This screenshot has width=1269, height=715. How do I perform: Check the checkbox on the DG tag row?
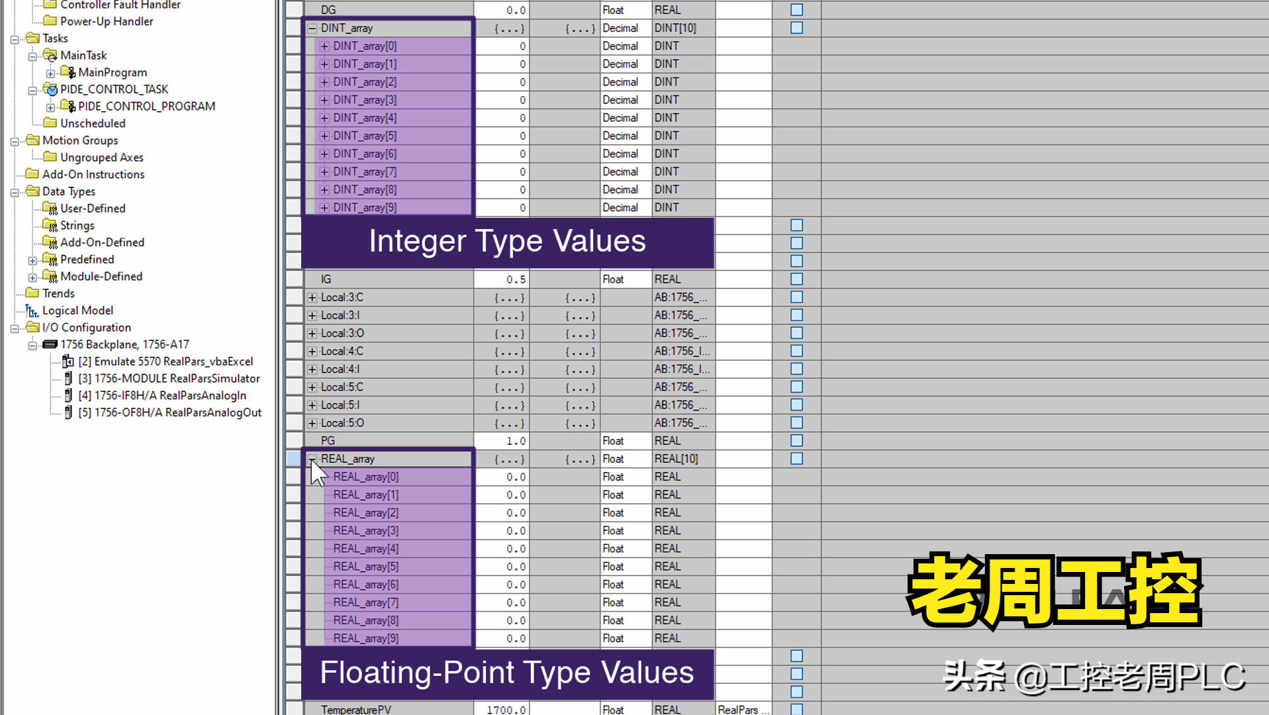click(796, 9)
